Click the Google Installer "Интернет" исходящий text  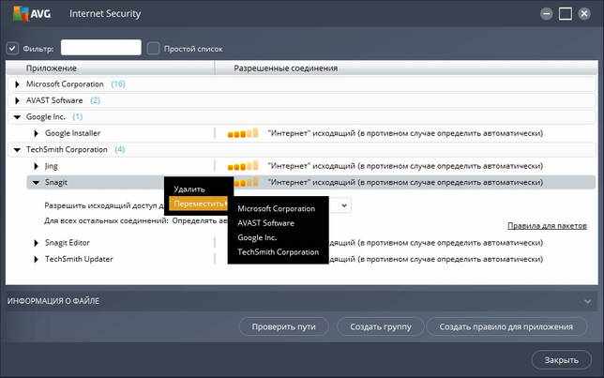pos(405,133)
